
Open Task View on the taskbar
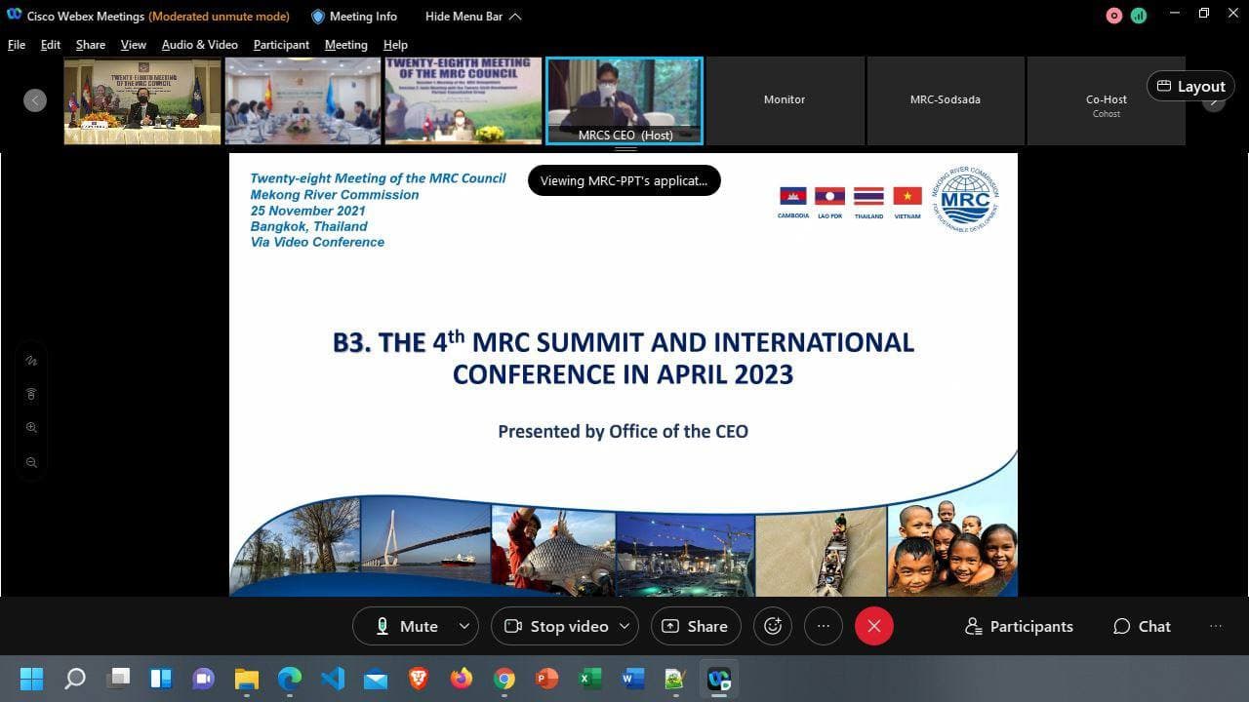118,678
